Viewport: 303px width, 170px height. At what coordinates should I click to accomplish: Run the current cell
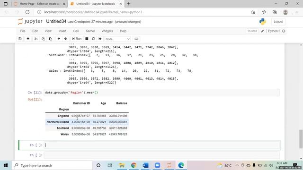77,39
